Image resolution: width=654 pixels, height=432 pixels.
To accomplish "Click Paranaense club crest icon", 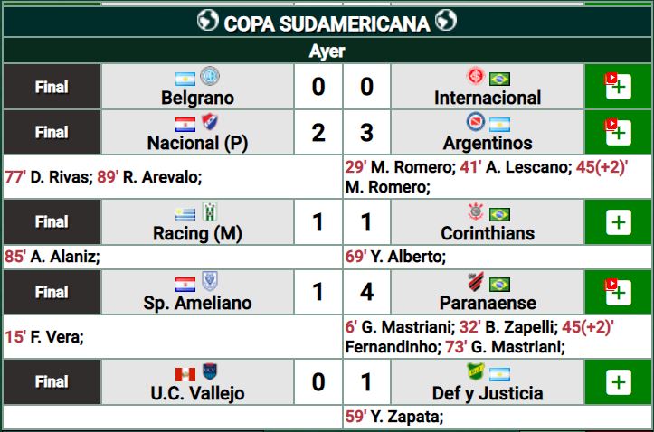I will coord(476,282).
